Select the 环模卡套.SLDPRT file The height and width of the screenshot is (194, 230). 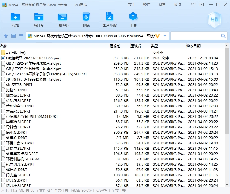(112, 143)
